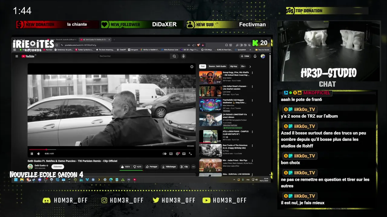Click the browser address bar URL
The width and height of the screenshot is (387, 217).
click(x=80, y=45)
